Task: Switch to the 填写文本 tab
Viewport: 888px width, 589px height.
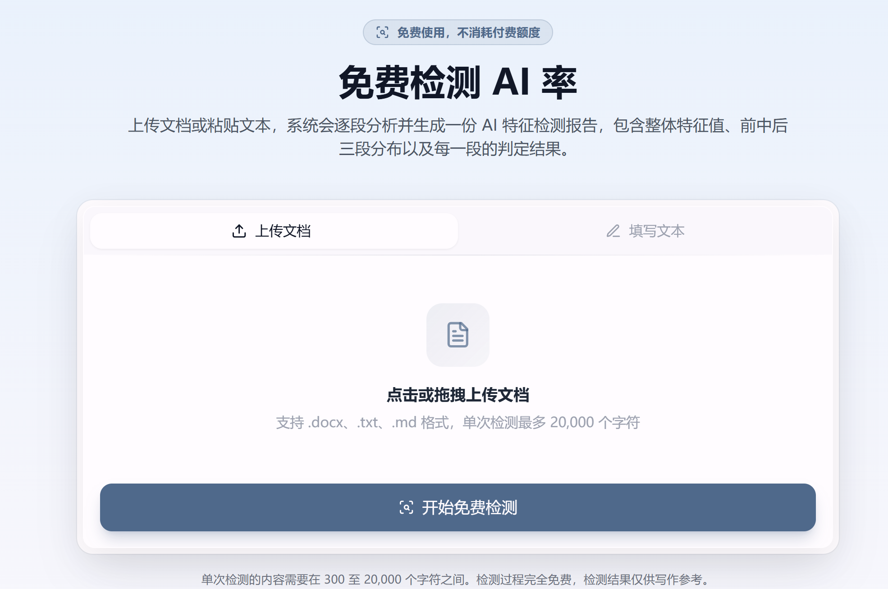Action: click(645, 231)
